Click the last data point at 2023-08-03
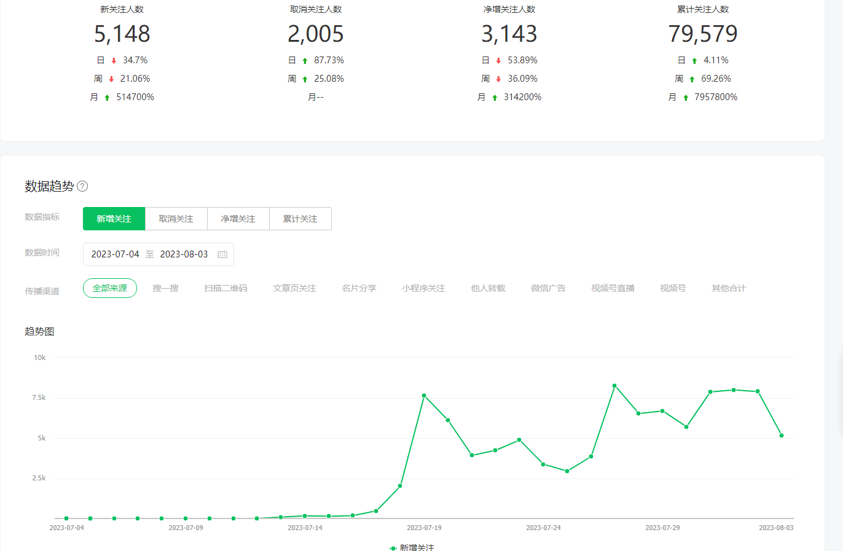Image resolution: width=843 pixels, height=551 pixels. coord(782,436)
